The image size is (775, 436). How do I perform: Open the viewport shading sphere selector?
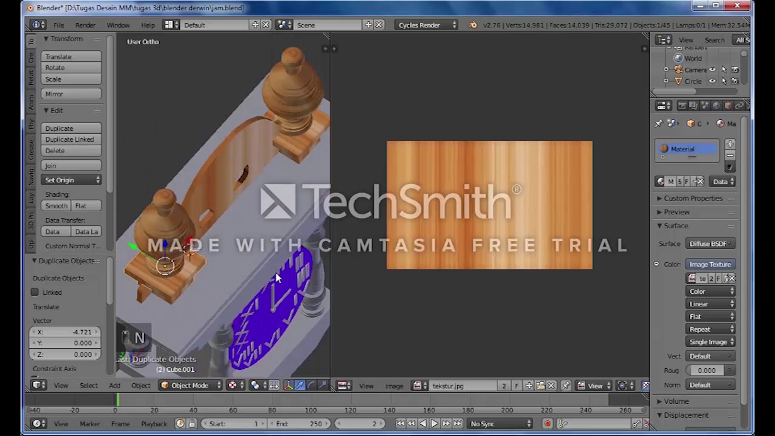pyautogui.click(x=235, y=385)
